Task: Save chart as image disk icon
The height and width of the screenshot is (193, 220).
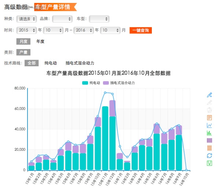Action: click(209, 163)
